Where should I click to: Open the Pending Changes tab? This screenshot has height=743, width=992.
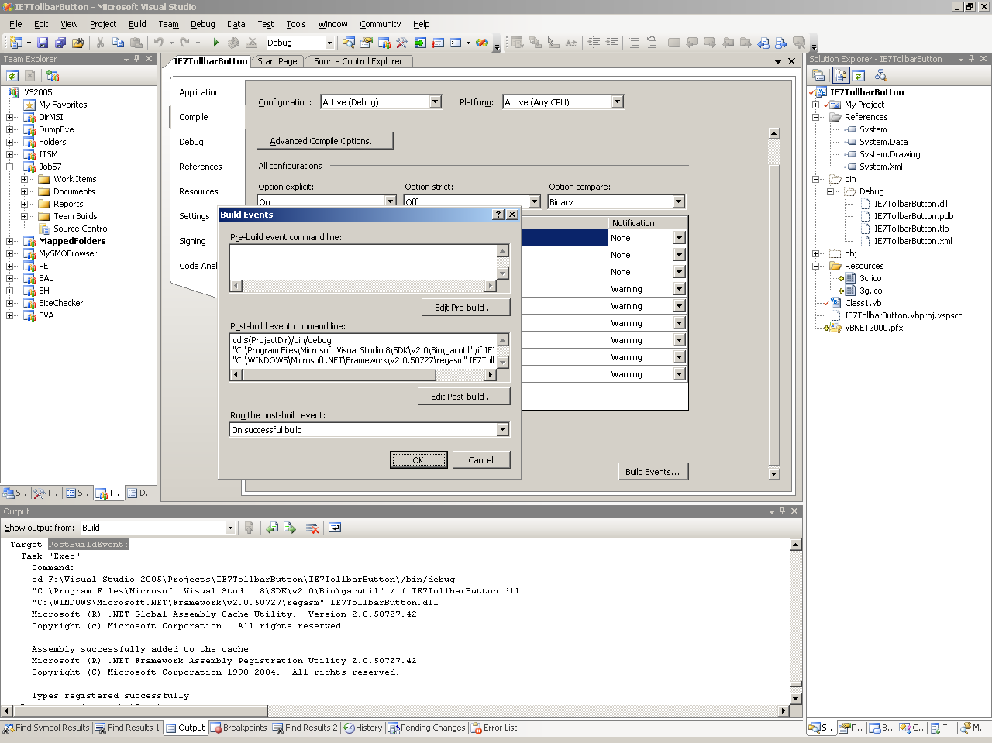(x=427, y=728)
